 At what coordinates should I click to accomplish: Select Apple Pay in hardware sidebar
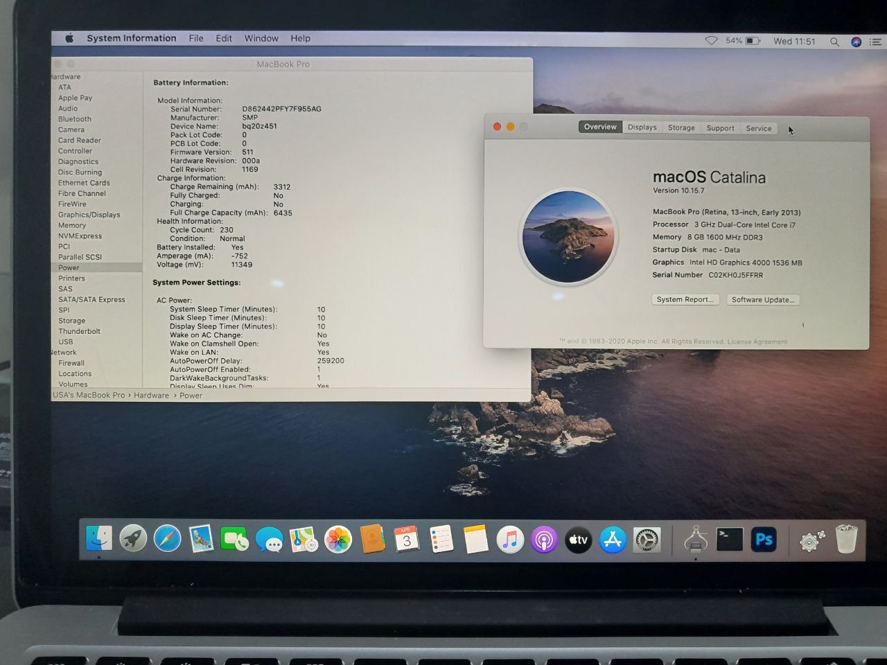click(75, 98)
